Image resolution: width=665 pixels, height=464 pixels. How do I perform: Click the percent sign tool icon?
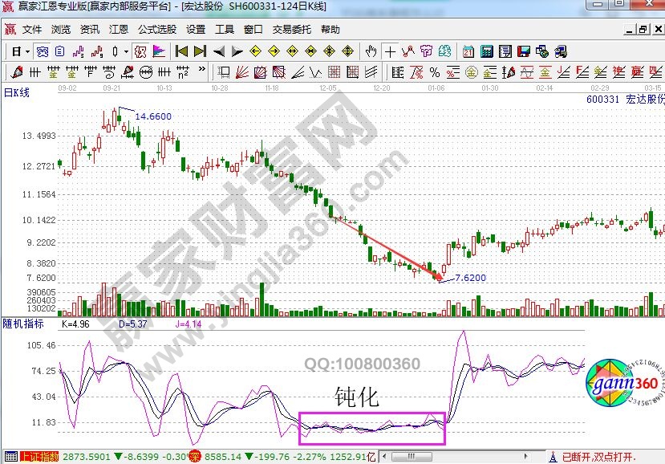click(435, 72)
